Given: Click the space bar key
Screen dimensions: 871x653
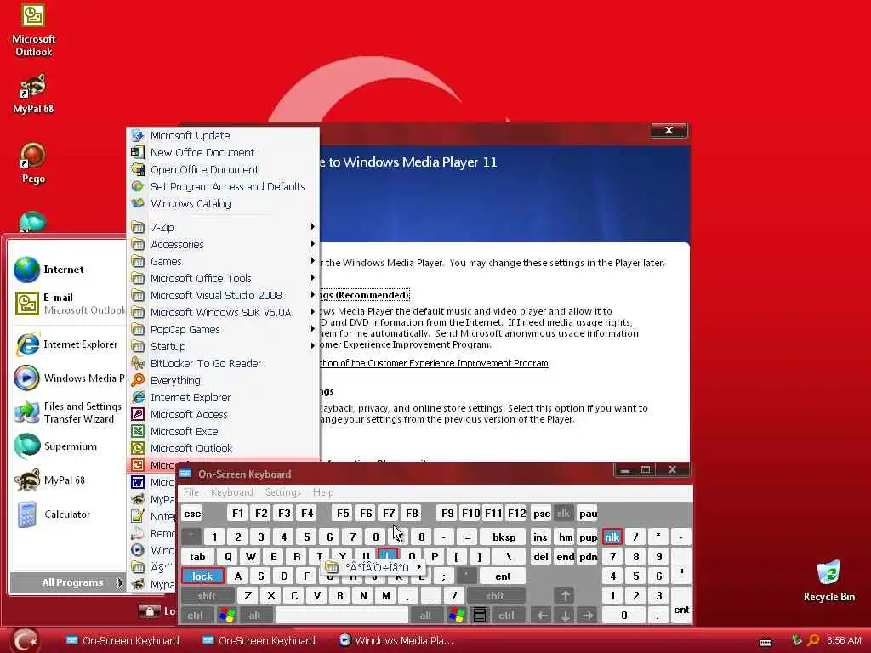Looking at the screenshot, I should click(x=342, y=616).
